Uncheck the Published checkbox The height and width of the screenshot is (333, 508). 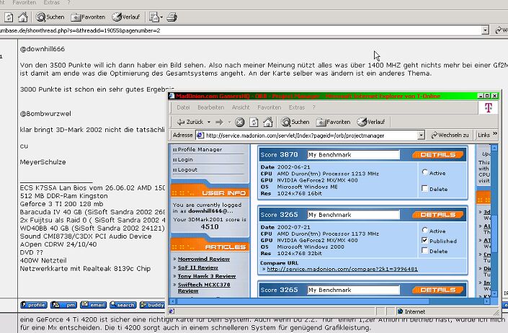pos(424,240)
